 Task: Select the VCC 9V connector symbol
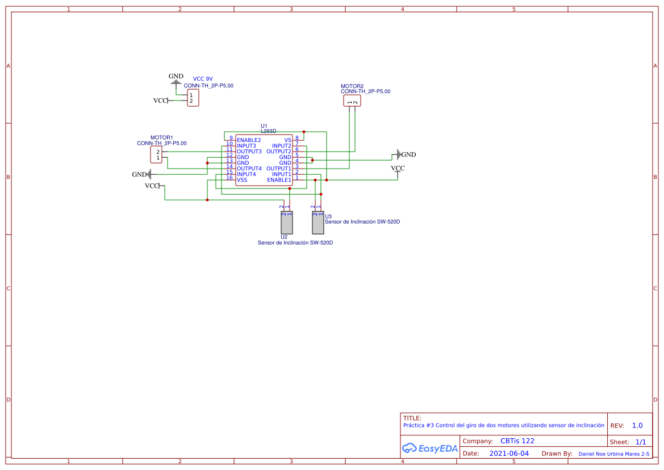[193, 98]
